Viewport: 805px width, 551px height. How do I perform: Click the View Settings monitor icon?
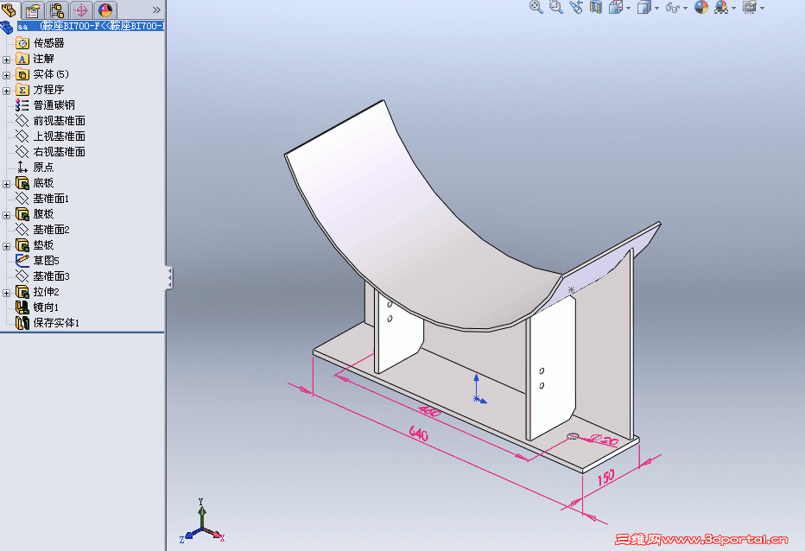point(750,7)
